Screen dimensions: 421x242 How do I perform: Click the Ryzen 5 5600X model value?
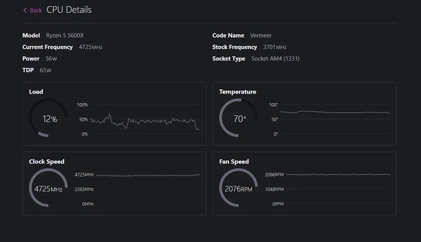click(x=65, y=36)
